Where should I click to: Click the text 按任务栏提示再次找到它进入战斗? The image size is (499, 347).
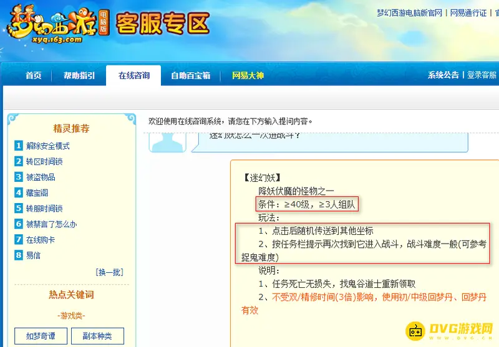click(x=336, y=244)
